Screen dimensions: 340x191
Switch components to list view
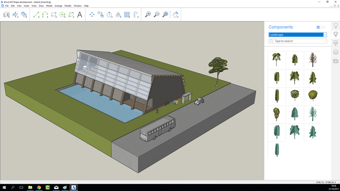coord(323,27)
